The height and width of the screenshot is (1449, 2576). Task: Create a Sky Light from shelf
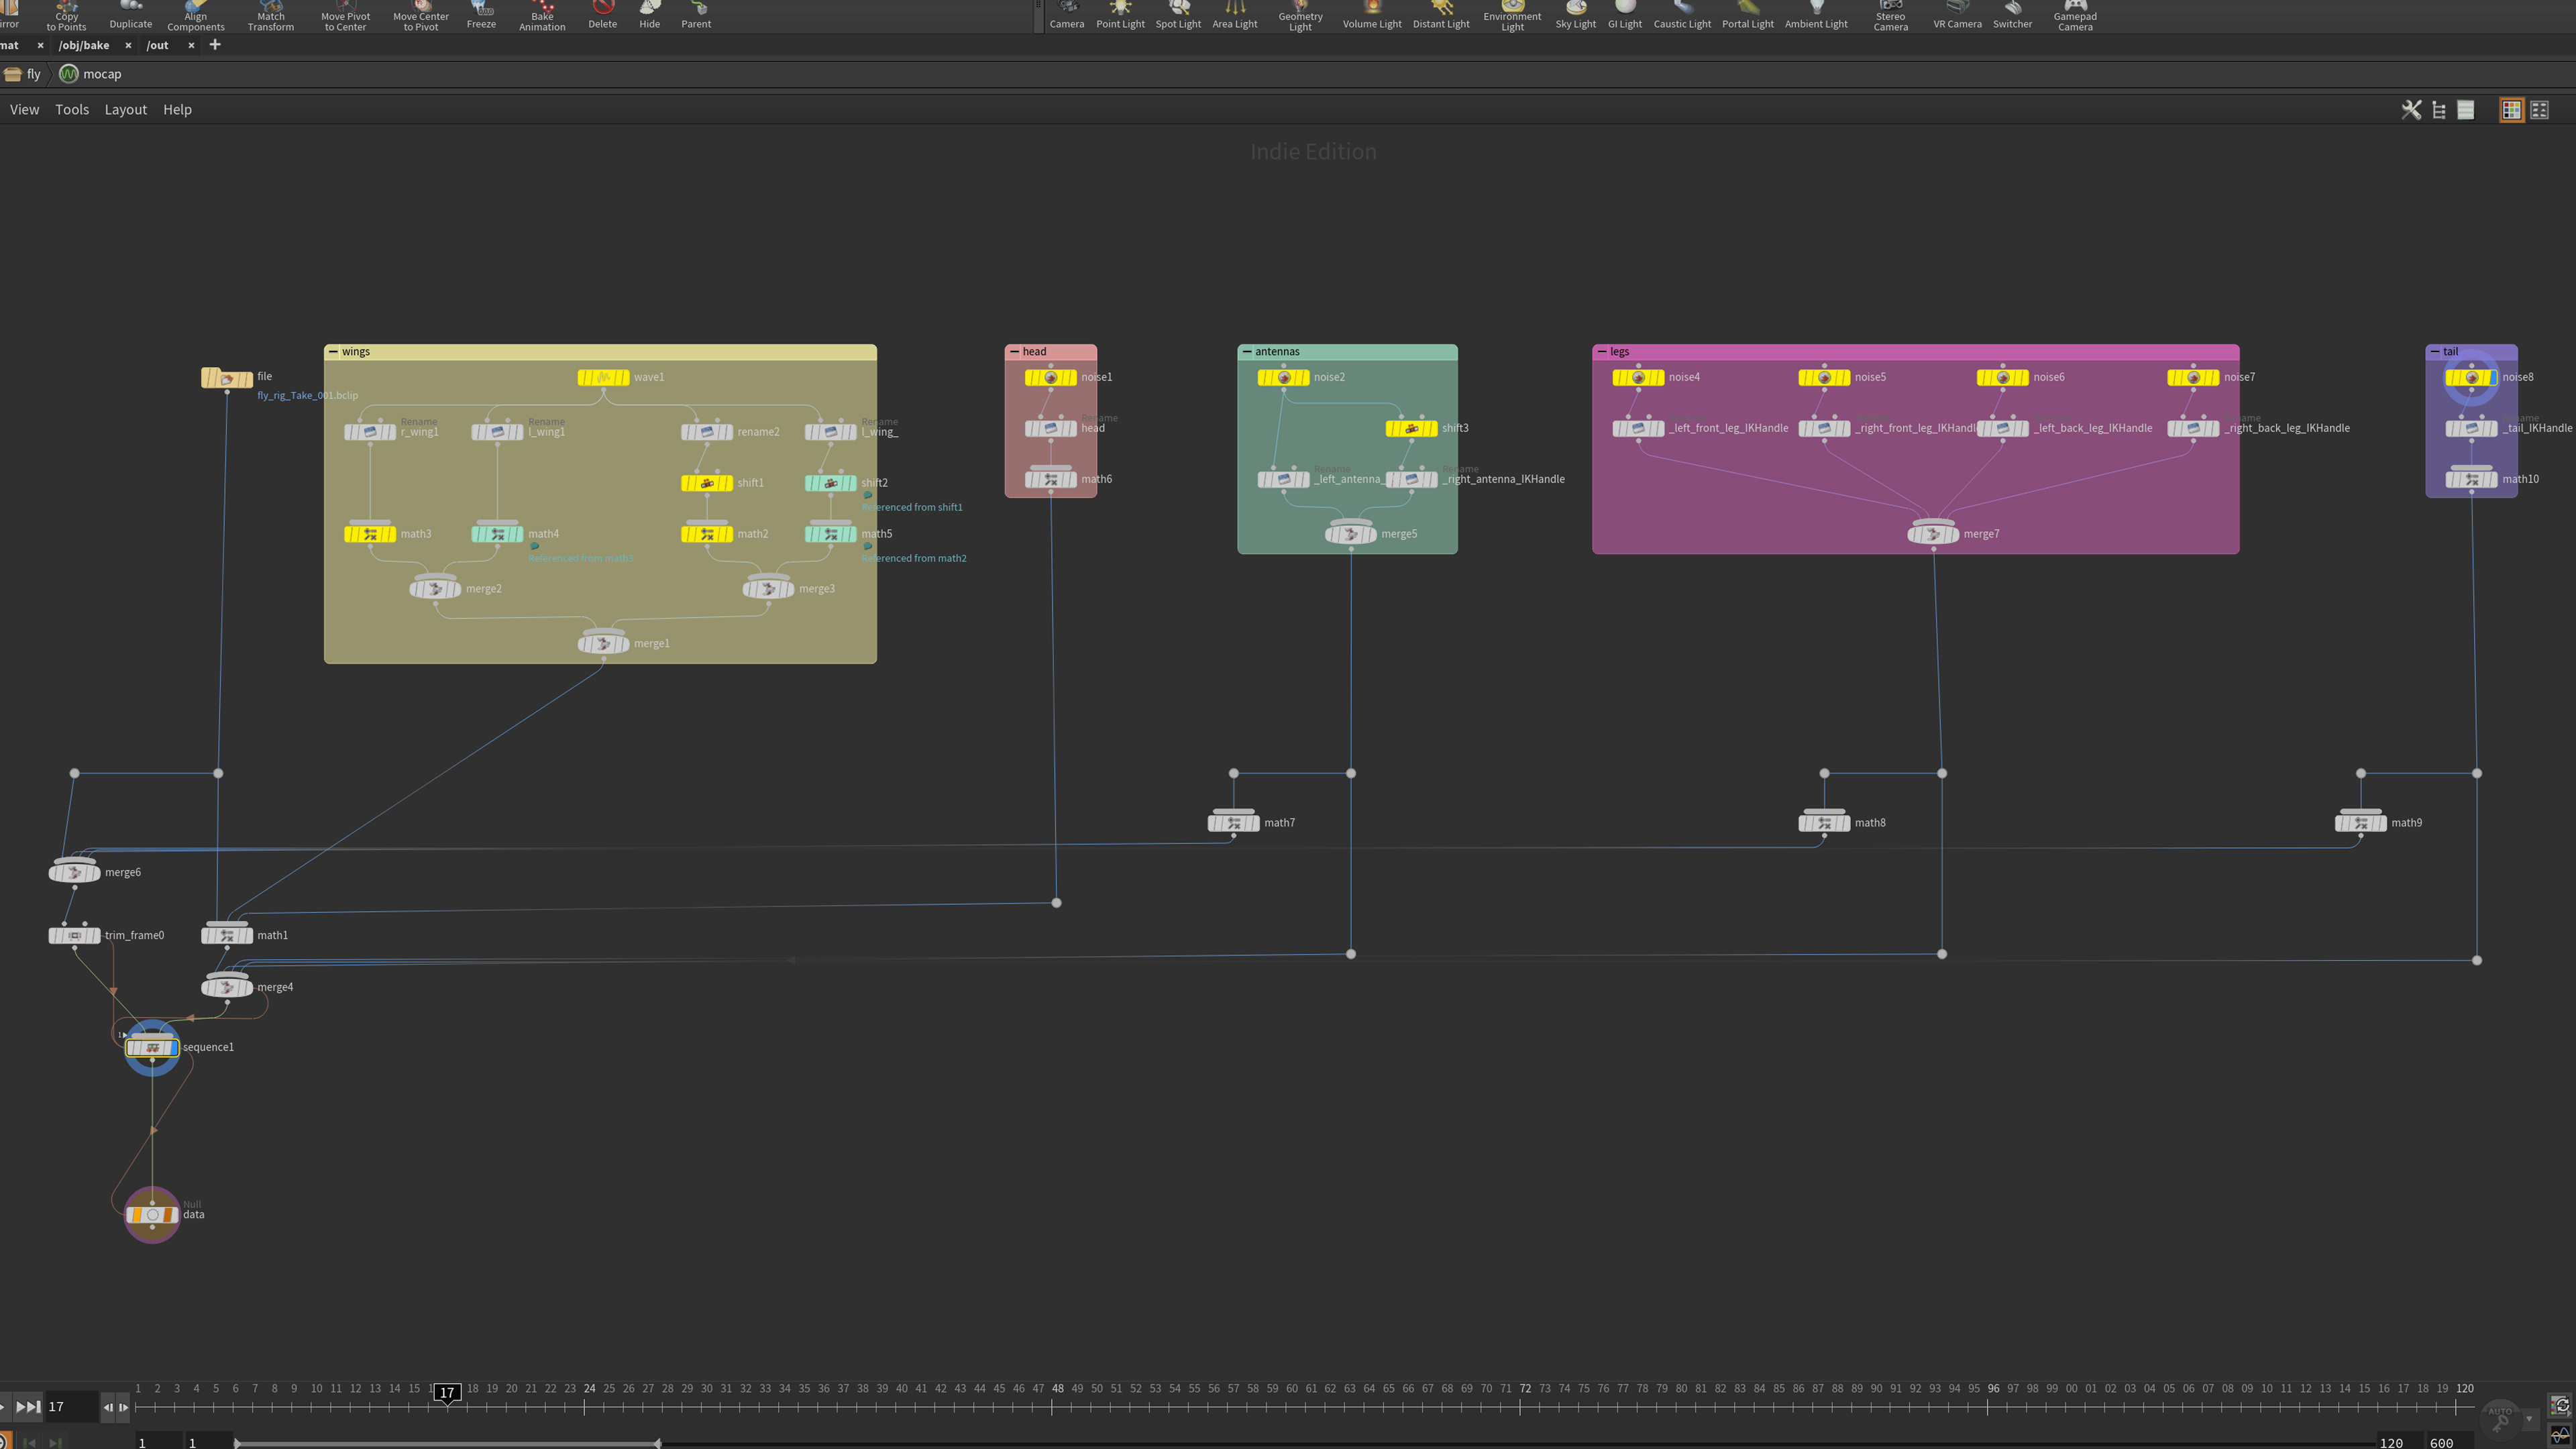pyautogui.click(x=1575, y=15)
